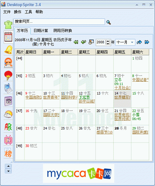Click the 星期六 column header
The image size is (155, 186).
pyautogui.click(x=140, y=52)
